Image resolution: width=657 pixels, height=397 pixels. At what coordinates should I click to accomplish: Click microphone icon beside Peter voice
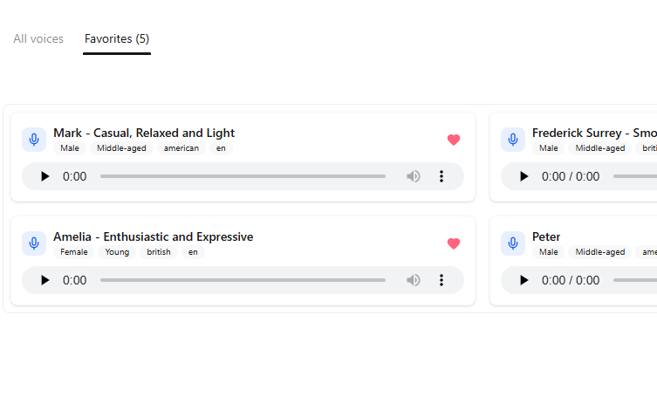pos(513,243)
